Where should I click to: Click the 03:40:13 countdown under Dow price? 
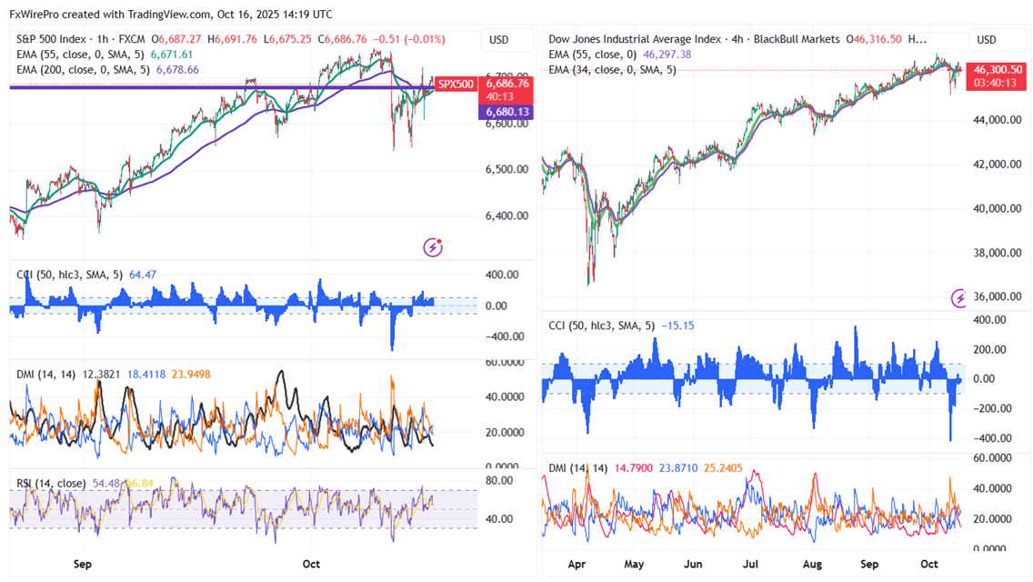click(996, 83)
